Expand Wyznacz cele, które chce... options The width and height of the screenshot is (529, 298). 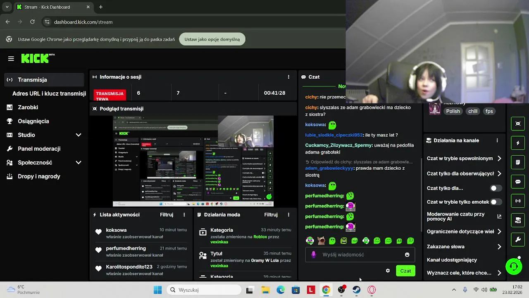(499, 273)
